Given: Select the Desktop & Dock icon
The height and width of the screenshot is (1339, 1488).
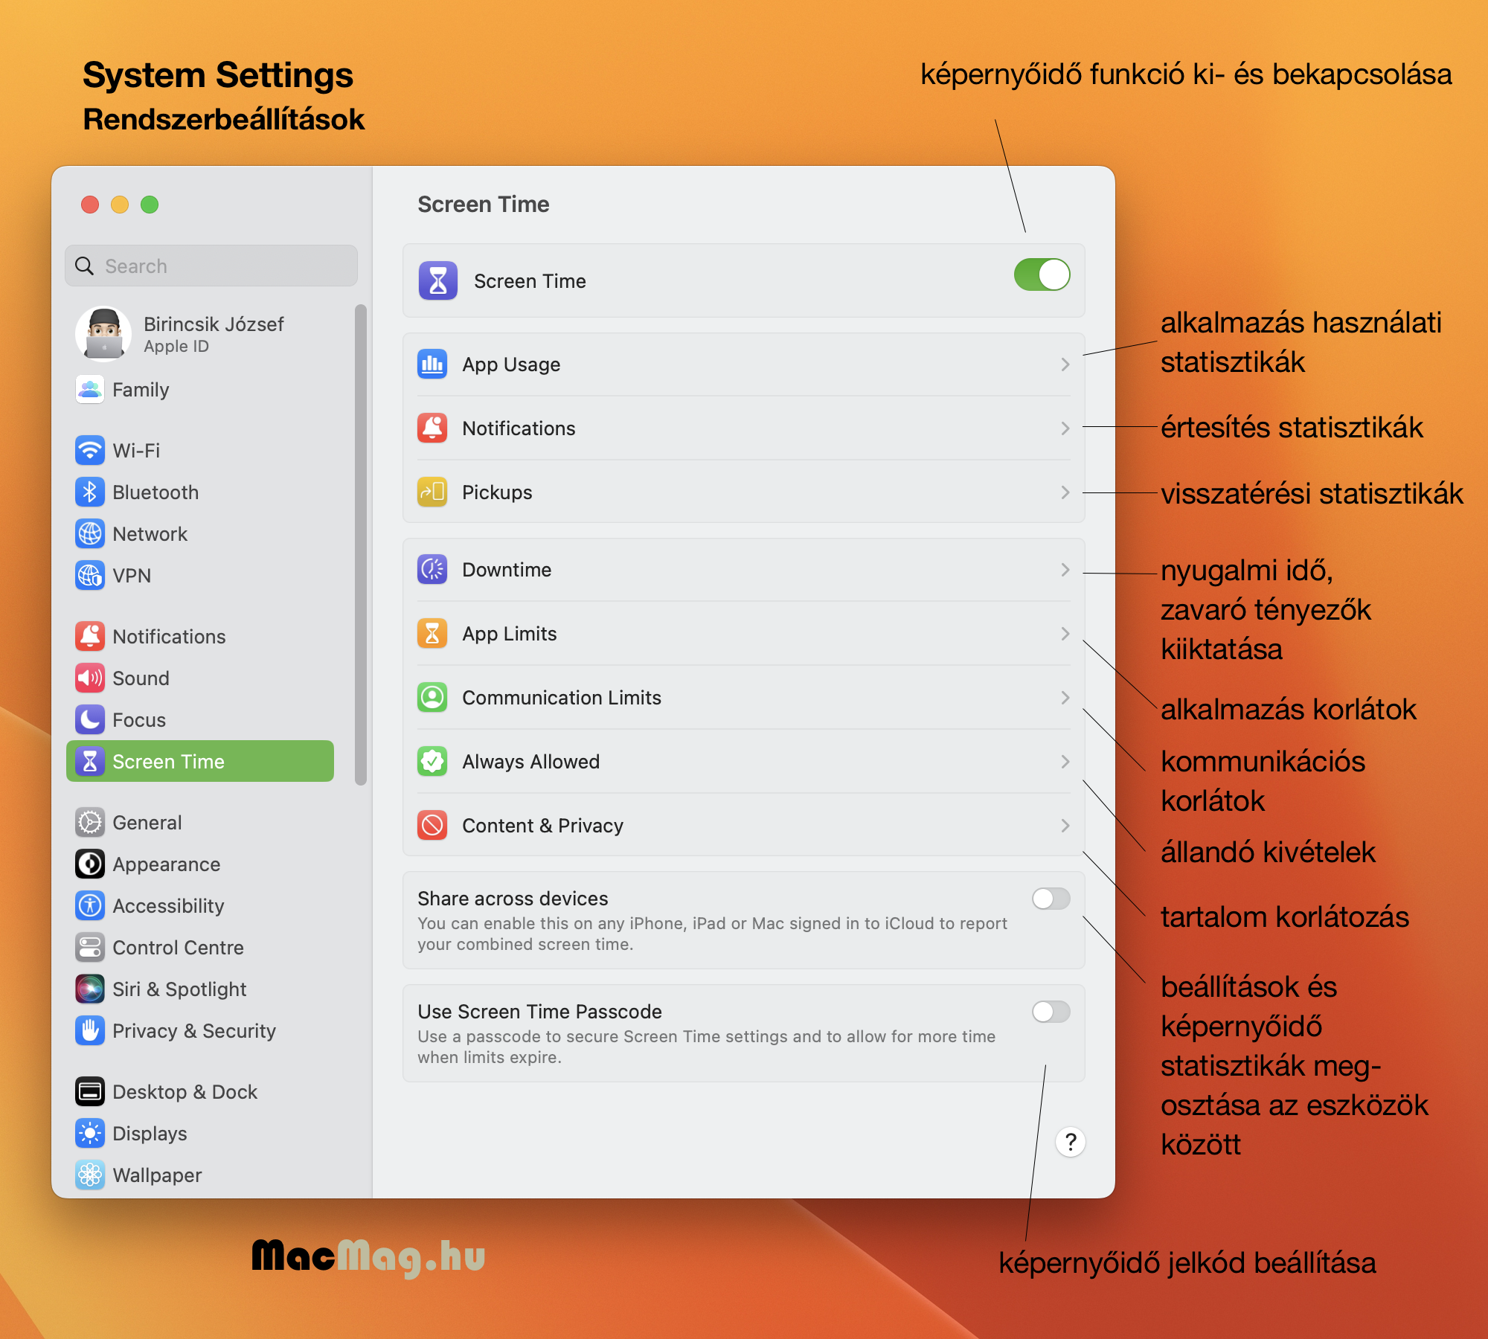Looking at the screenshot, I should pyautogui.click(x=90, y=1092).
